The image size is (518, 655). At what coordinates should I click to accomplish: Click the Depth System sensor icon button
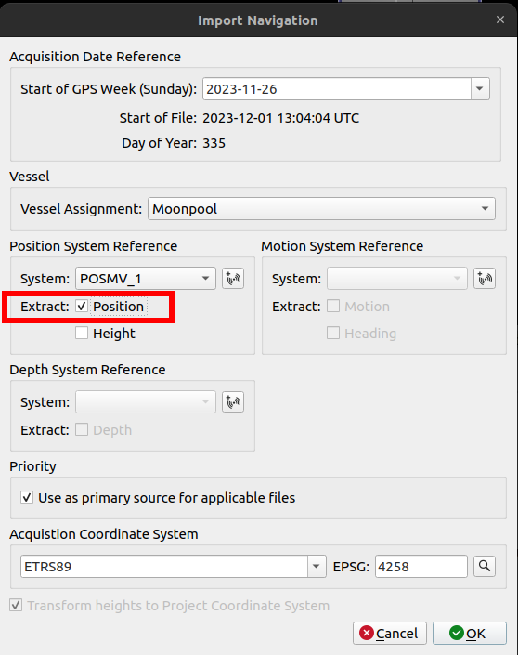(233, 402)
